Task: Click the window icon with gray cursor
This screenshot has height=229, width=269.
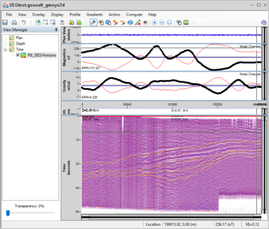Action: click(x=53, y=22)
